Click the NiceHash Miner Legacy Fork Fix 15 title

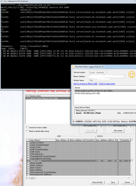tap(89, 67)
